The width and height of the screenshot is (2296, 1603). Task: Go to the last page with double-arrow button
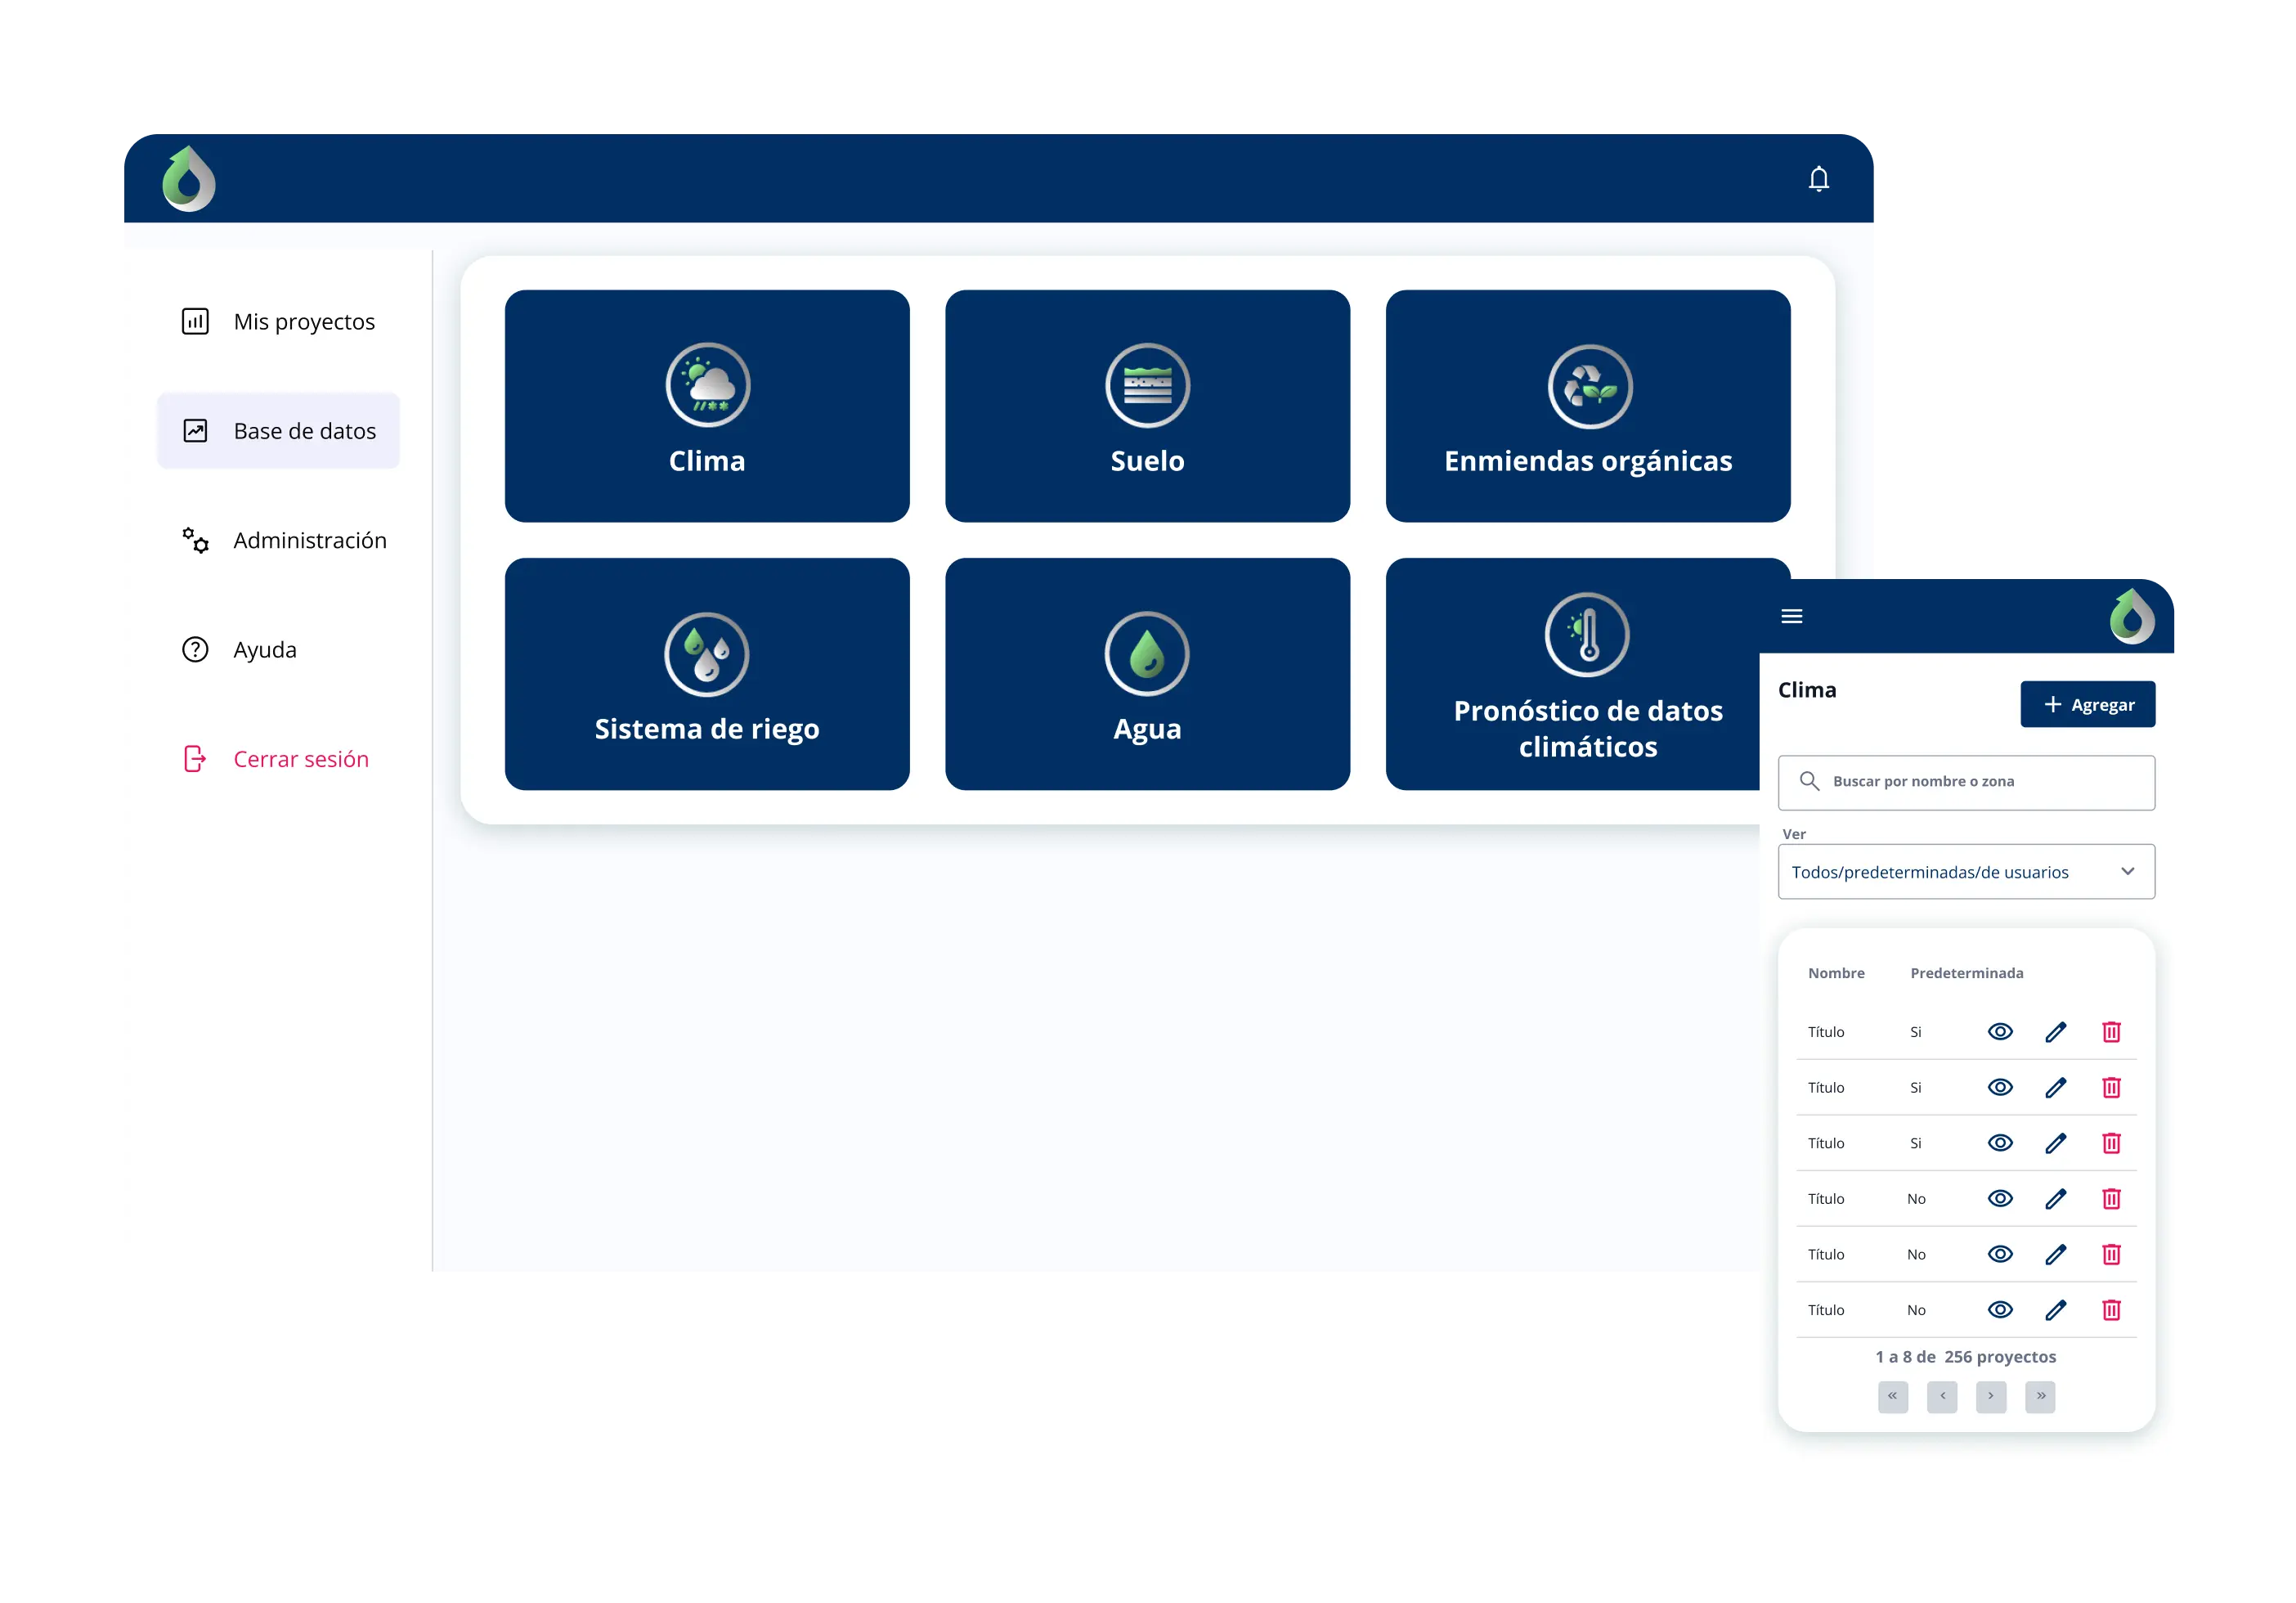click(2040, 1397)
